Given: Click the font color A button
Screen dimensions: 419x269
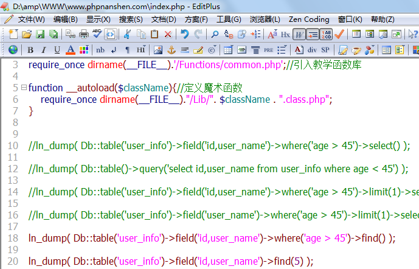Looking at the screenshot, I should [70, 49].
